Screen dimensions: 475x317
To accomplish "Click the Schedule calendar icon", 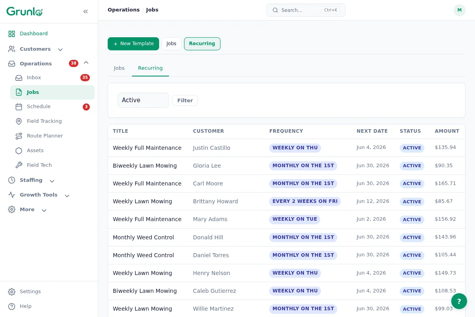I will point(19,107).
